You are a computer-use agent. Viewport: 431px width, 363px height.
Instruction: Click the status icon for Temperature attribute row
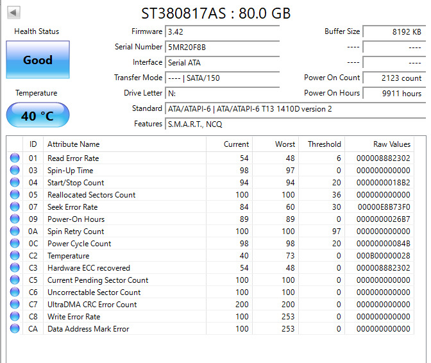[15, 255]
